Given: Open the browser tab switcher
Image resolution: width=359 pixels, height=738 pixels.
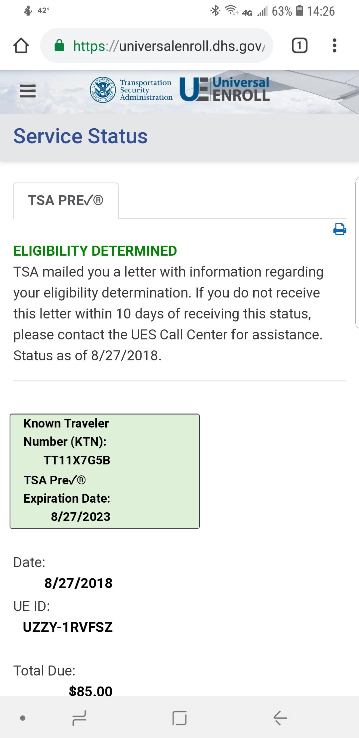Looking at the screenshot, I should (x=299, y=46).
